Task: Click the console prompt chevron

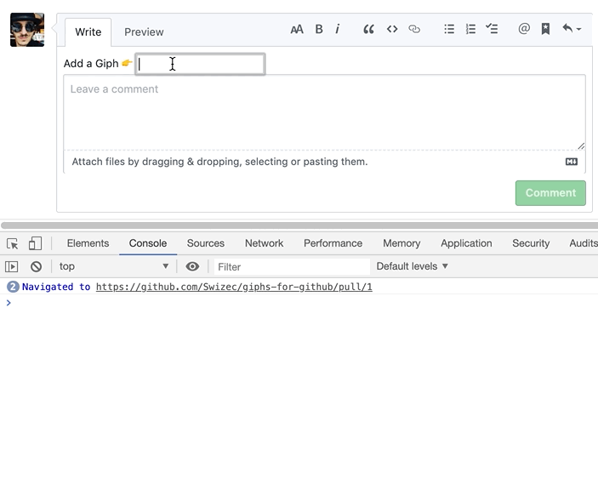Action: [9, 303]
